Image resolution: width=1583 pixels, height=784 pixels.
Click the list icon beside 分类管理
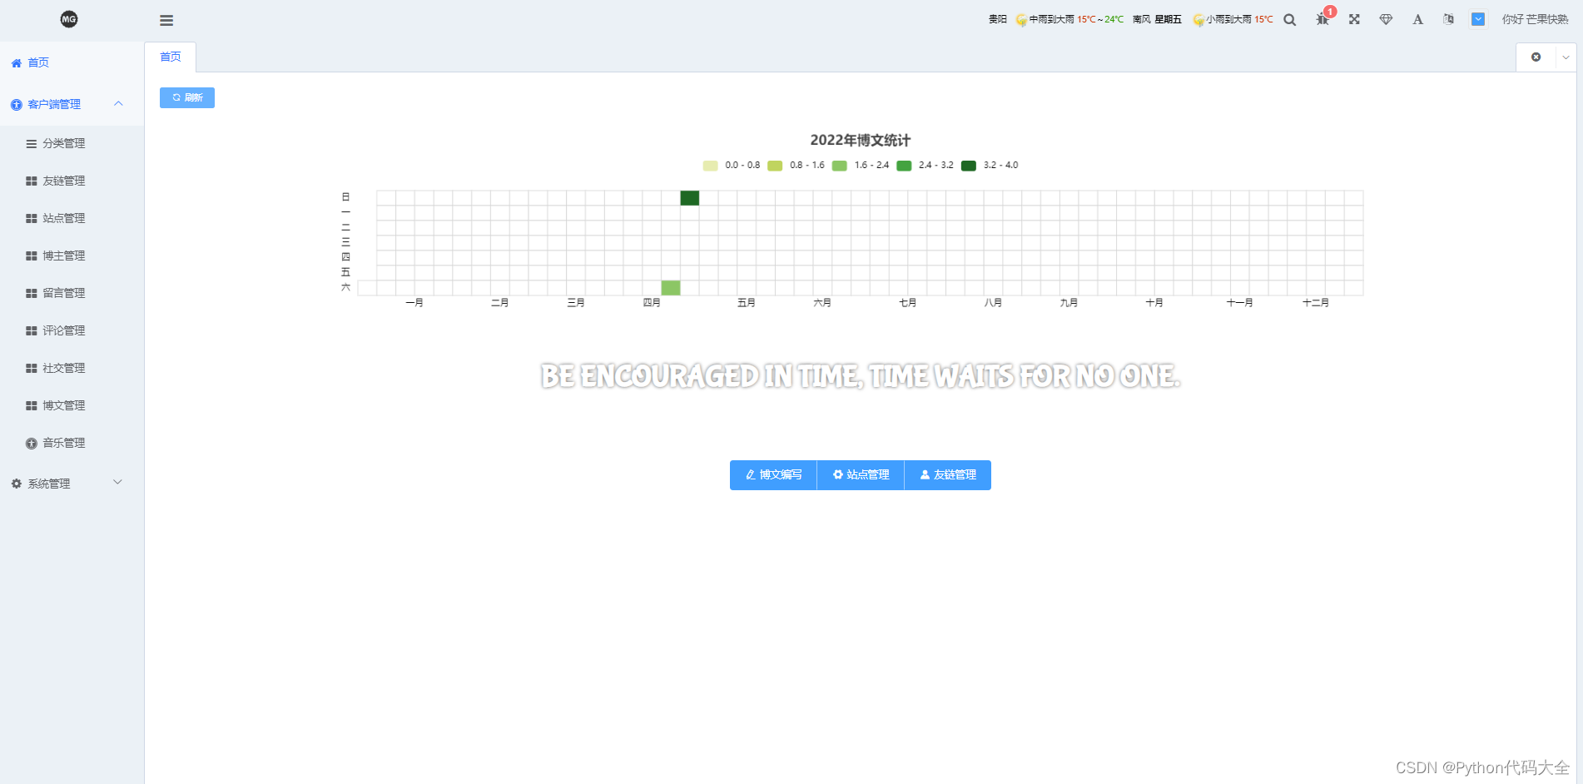(x=32, y=144)
